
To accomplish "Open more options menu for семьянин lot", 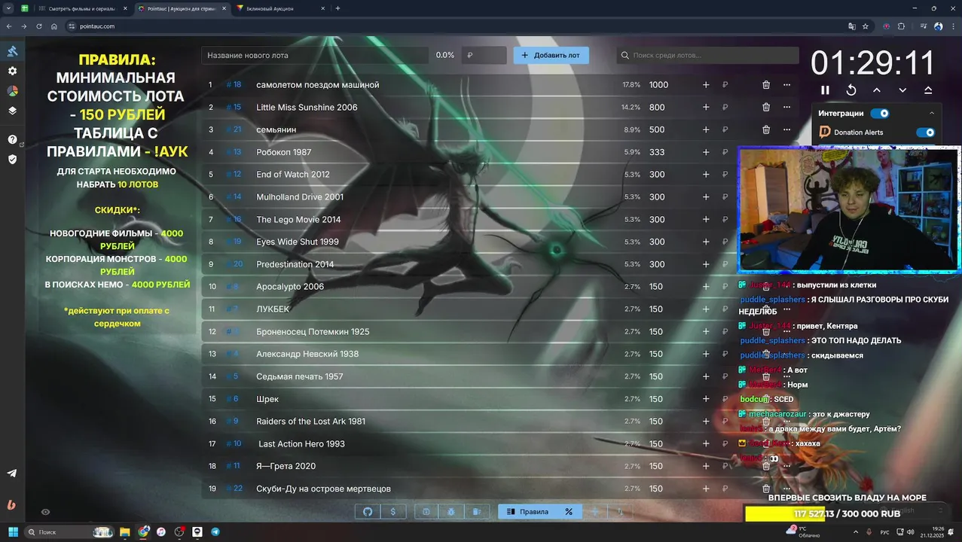I will tap(786, 129).
